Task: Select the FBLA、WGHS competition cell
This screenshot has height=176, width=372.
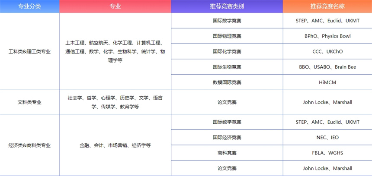Action: tap(327, 153)
